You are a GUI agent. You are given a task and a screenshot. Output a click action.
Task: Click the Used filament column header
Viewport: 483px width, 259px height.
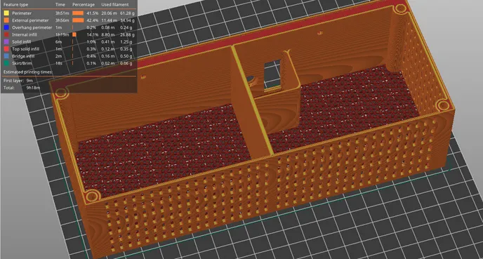point(115,5)
